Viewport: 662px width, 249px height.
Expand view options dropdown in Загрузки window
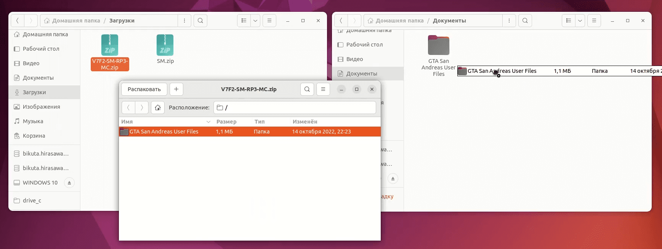pyautogui.click(x=255, y=21)
